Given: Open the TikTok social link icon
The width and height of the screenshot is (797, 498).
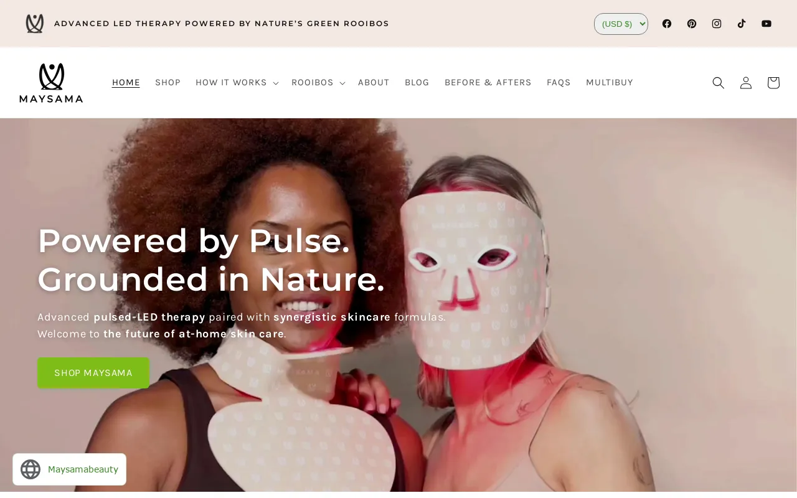Looking at the screenshot, I should [x=742, y=24].
